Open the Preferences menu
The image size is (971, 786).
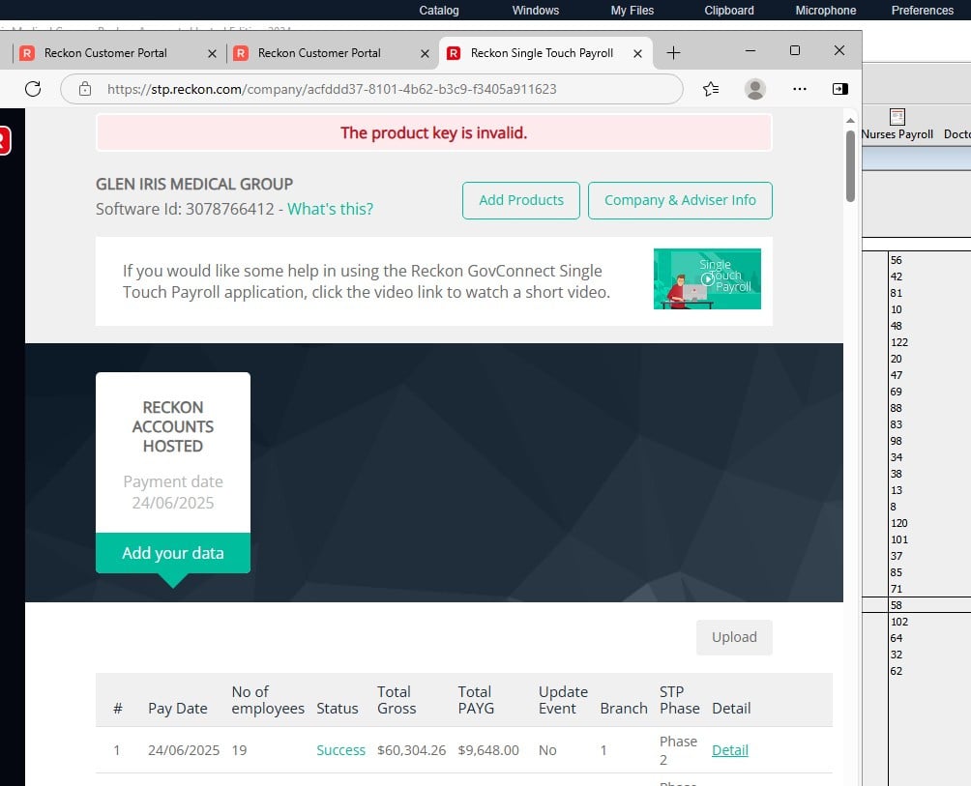[x=922, y=11]
